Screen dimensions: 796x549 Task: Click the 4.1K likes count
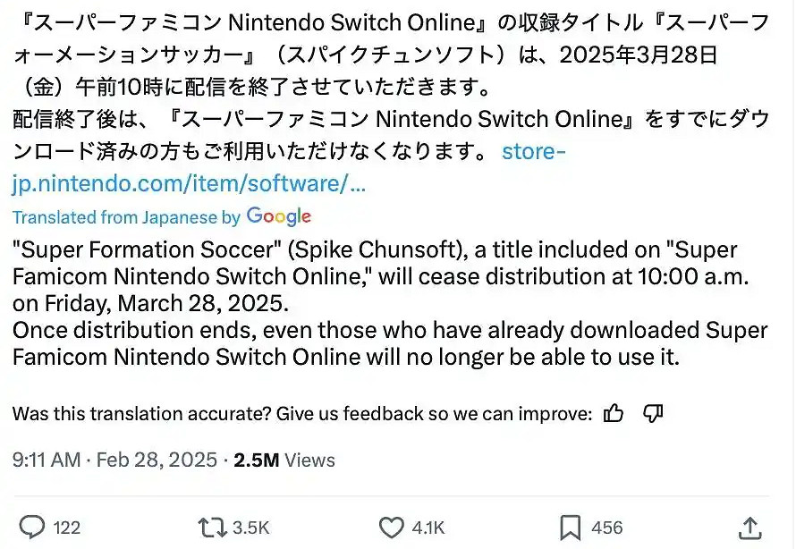[x=429, y=528]
